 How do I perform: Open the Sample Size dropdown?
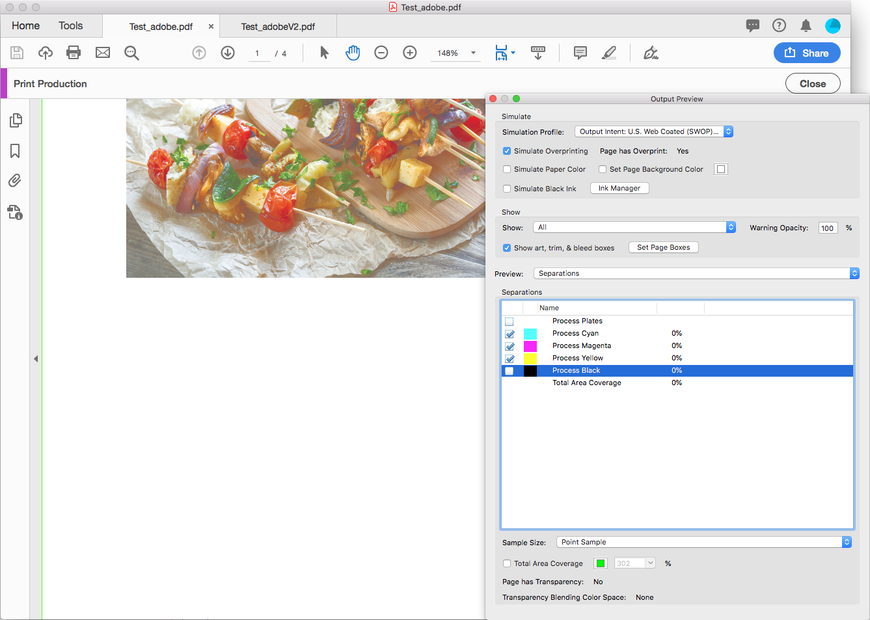tap(704, 542)
